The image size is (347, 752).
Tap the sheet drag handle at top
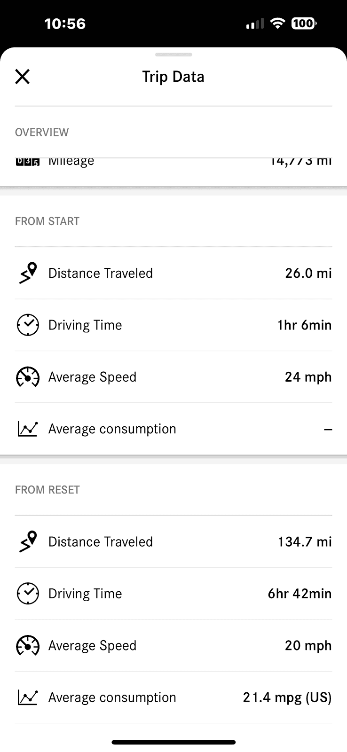click(173, 55)
